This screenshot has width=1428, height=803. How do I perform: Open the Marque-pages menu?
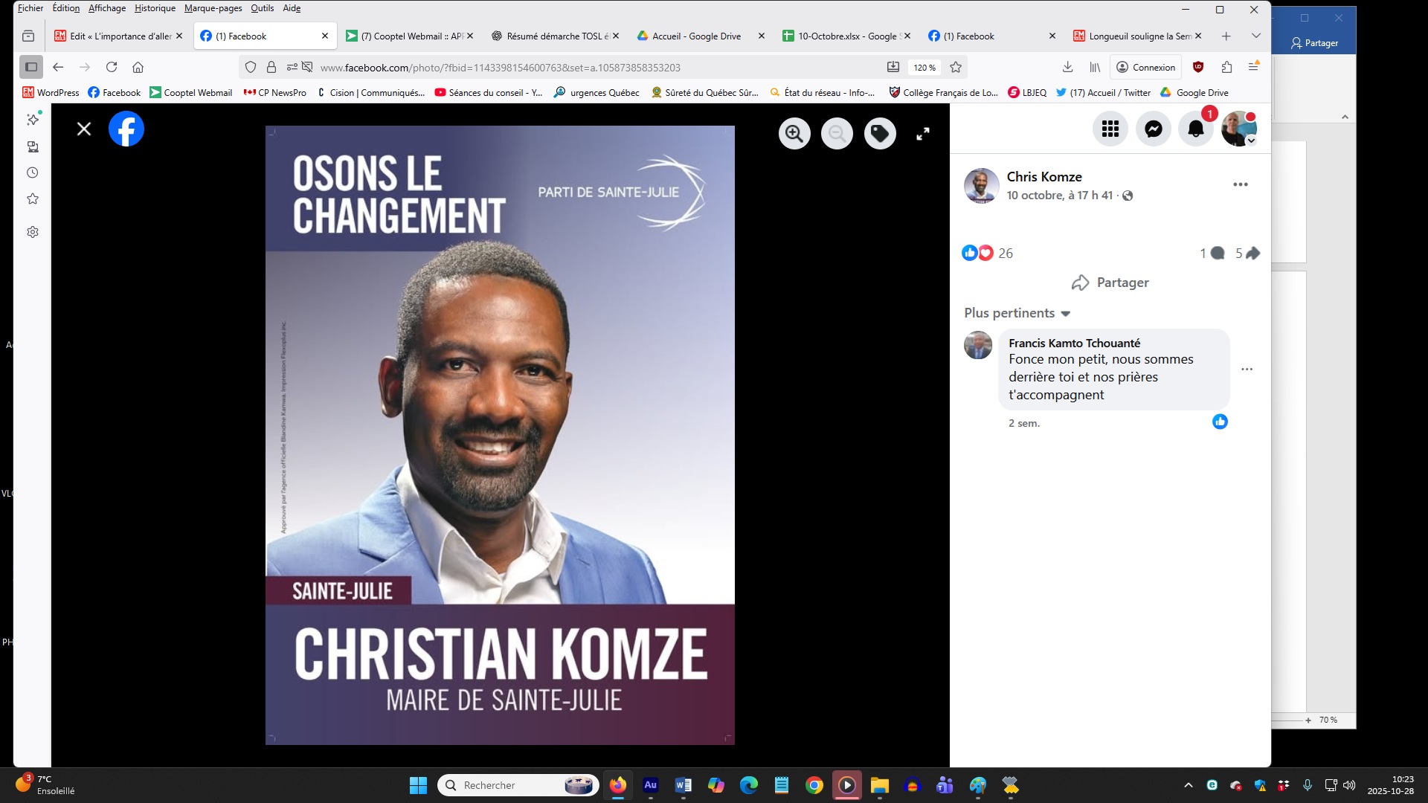pyautogui.click(x=213, y=8)
